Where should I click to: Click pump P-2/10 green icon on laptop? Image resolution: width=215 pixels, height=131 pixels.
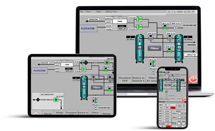coord(140,27)
